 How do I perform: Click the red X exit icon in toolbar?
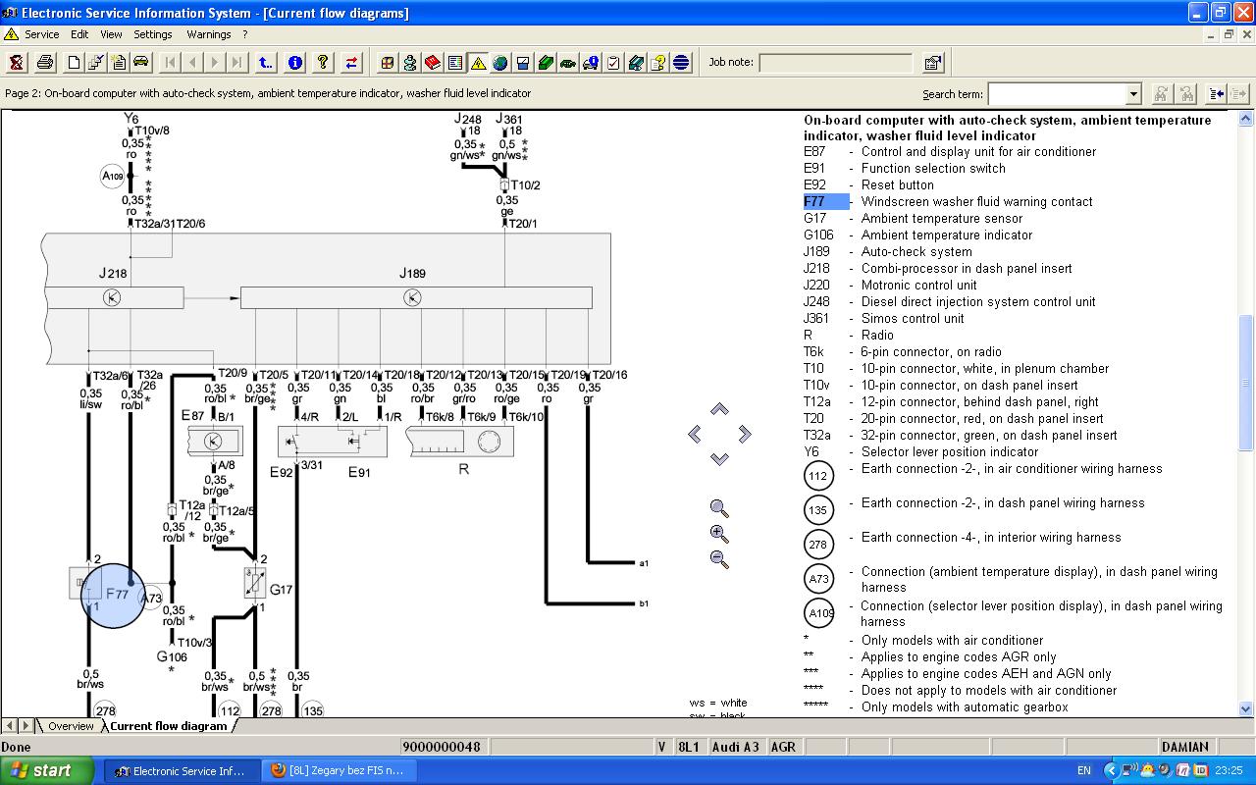point(17,63)
